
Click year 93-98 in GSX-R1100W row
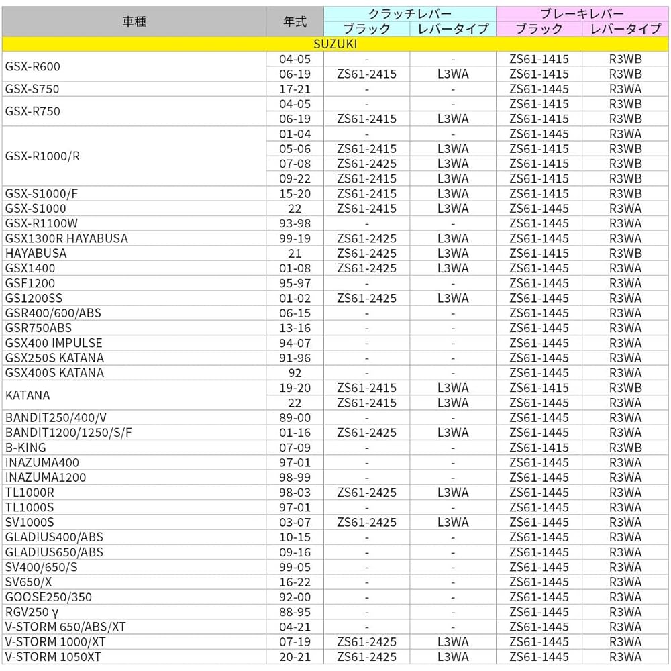tap(295, 223)
